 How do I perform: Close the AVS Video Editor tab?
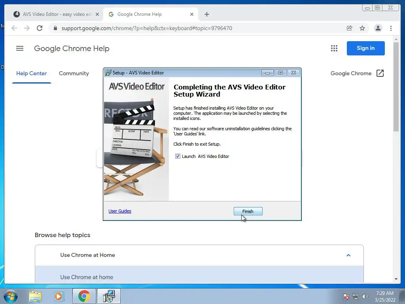(x=97, y=14)
